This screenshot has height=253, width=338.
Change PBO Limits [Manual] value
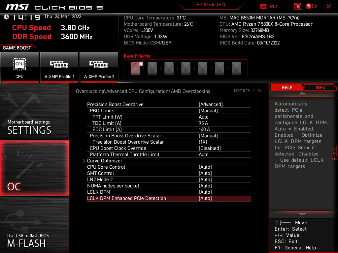208,111
